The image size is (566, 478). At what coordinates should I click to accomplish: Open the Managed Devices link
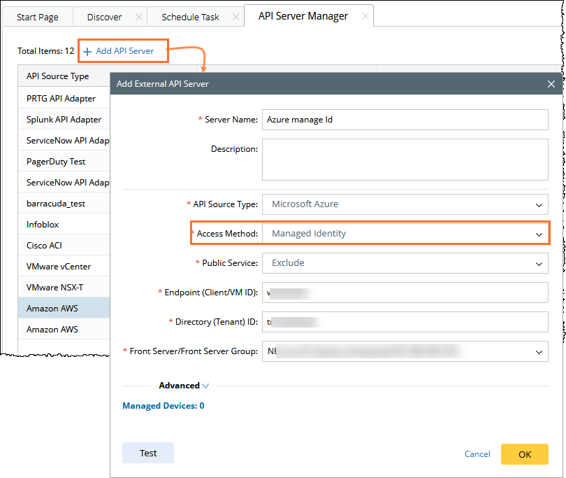click(163, 405)
